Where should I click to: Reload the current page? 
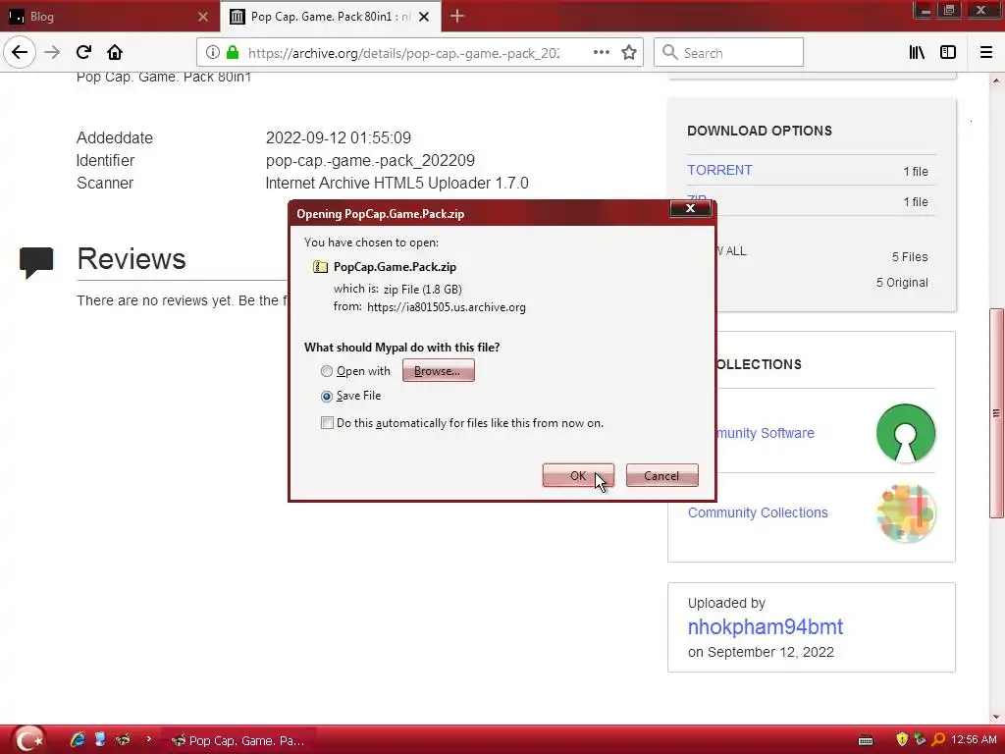[83, 52]
